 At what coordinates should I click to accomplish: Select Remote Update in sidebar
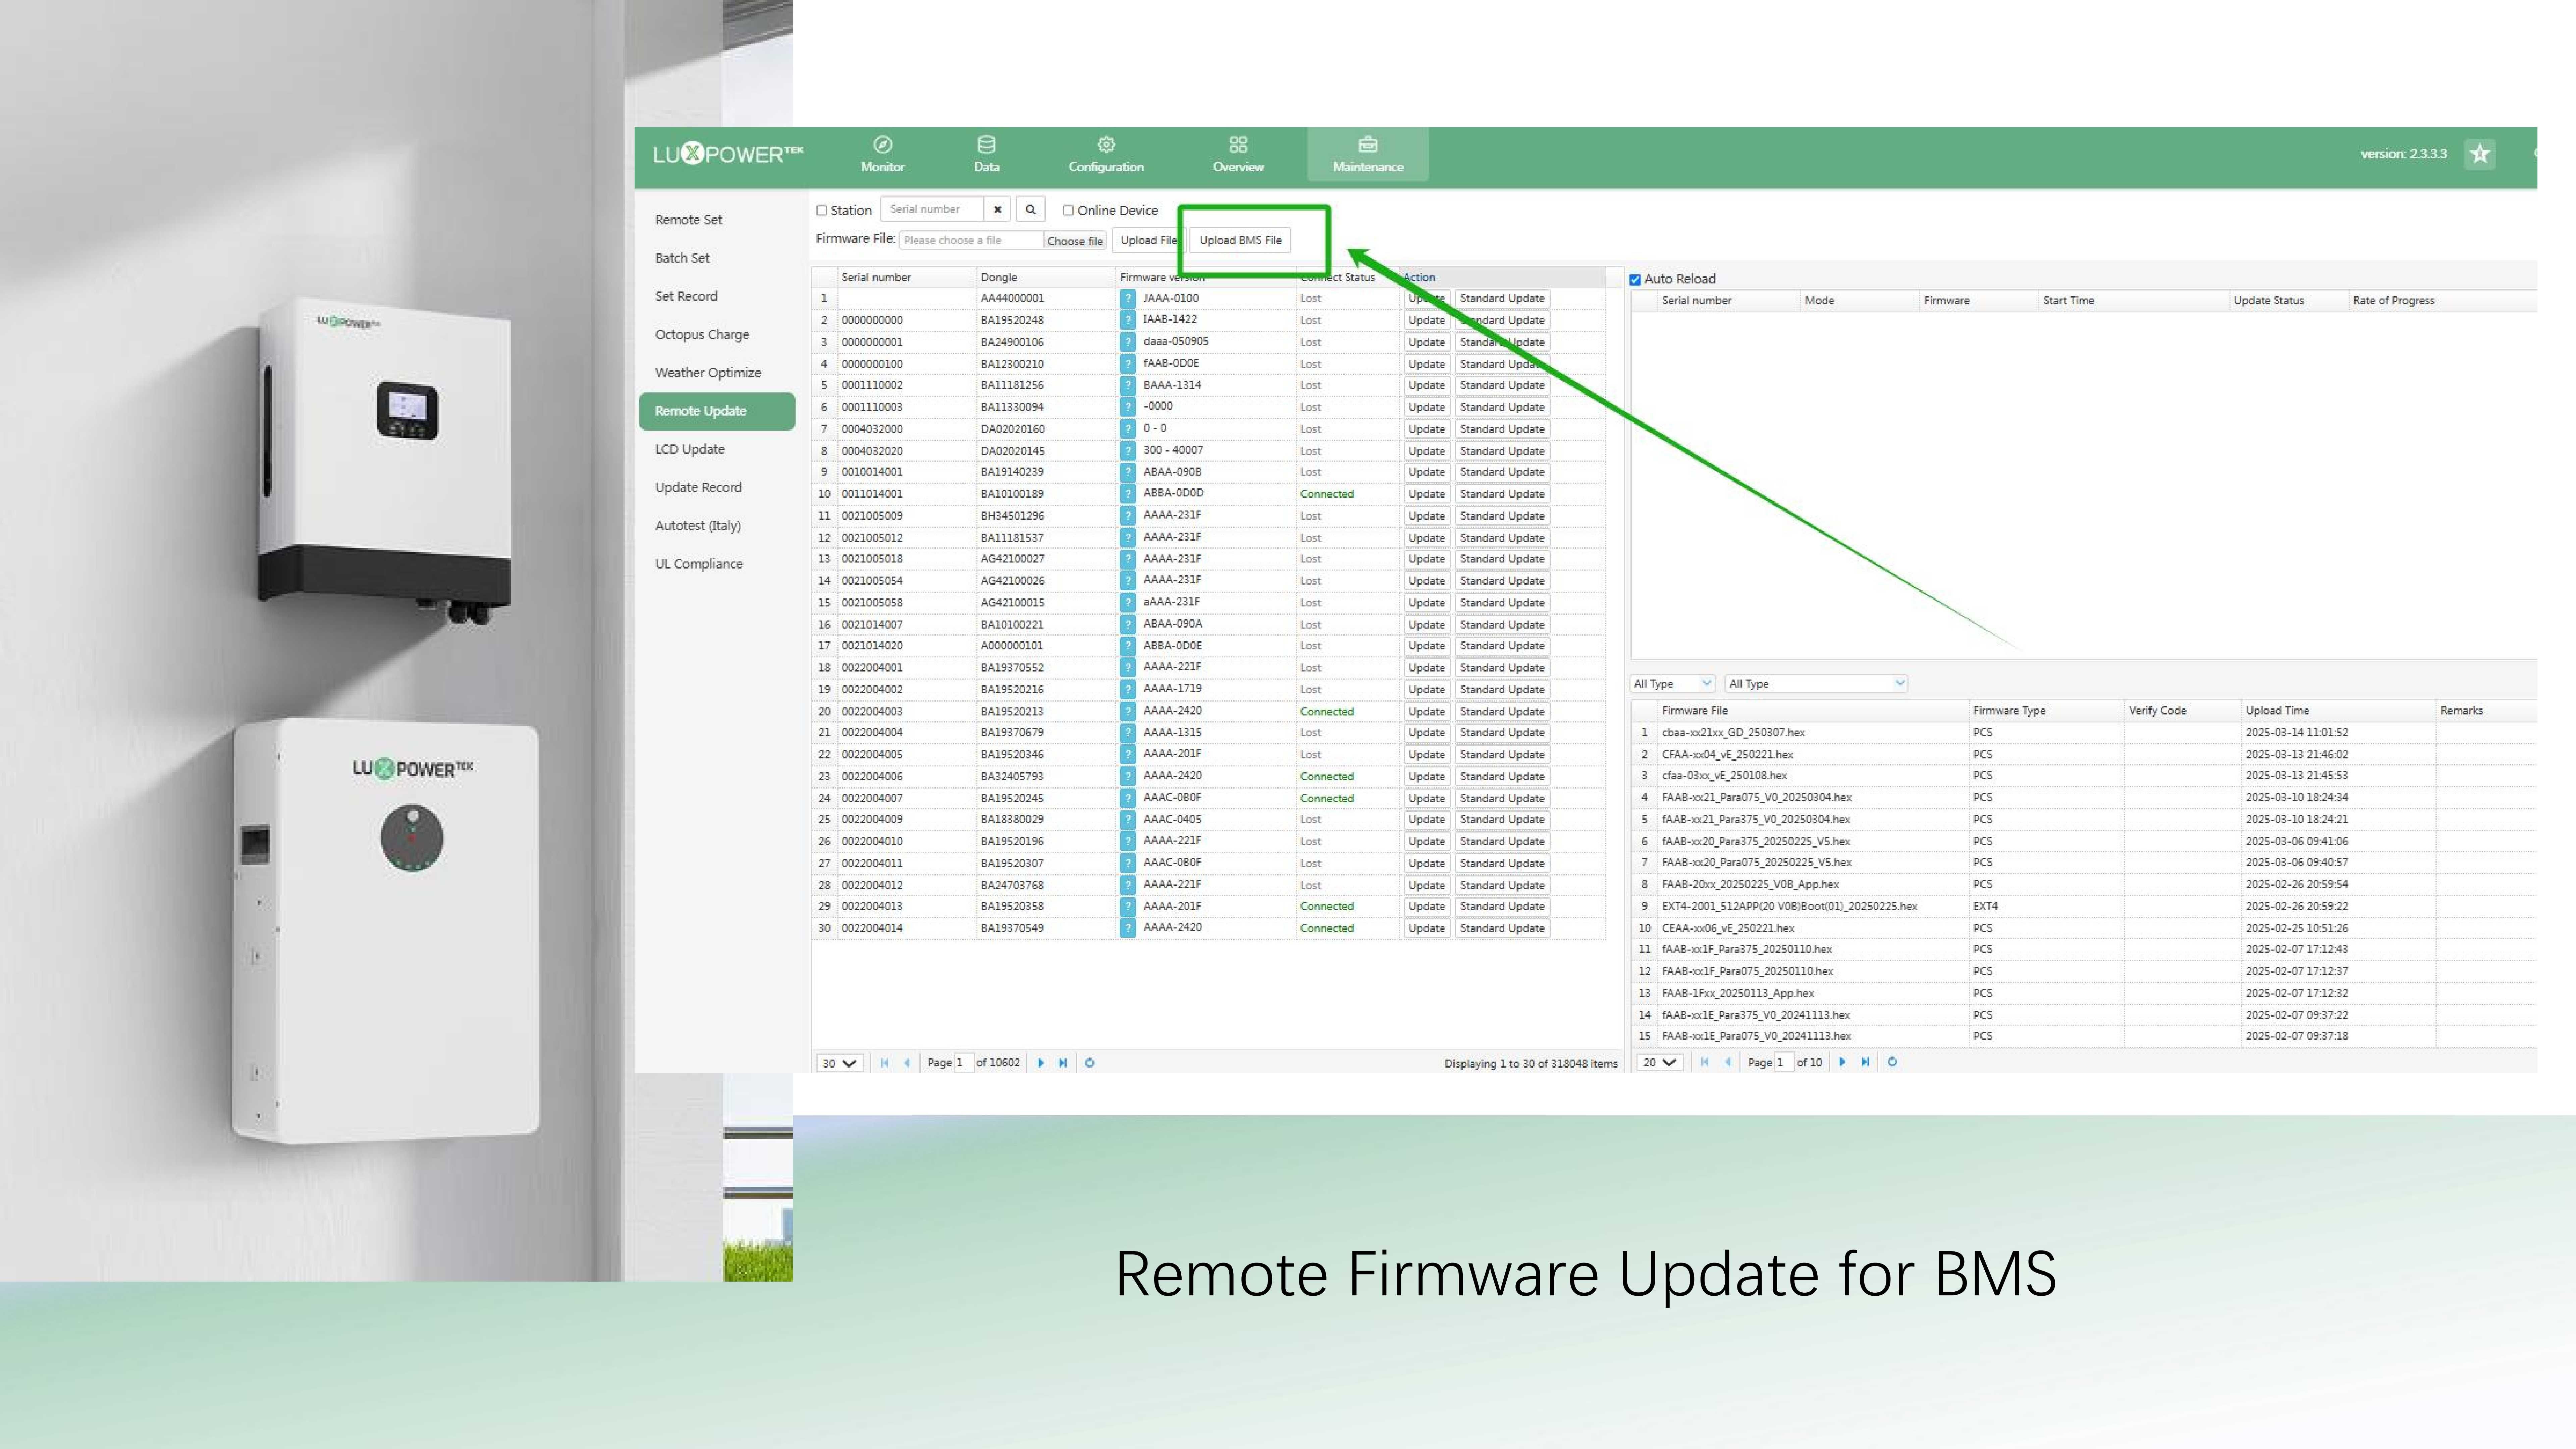[x=717, y=411]
